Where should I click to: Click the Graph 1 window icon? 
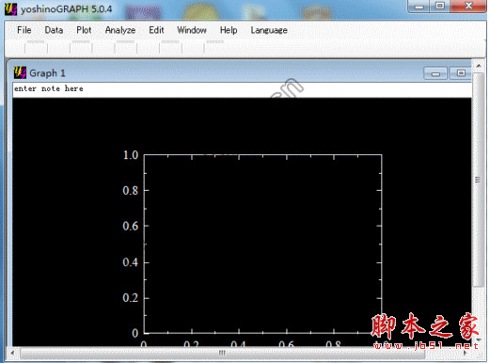tap(20, 72)
